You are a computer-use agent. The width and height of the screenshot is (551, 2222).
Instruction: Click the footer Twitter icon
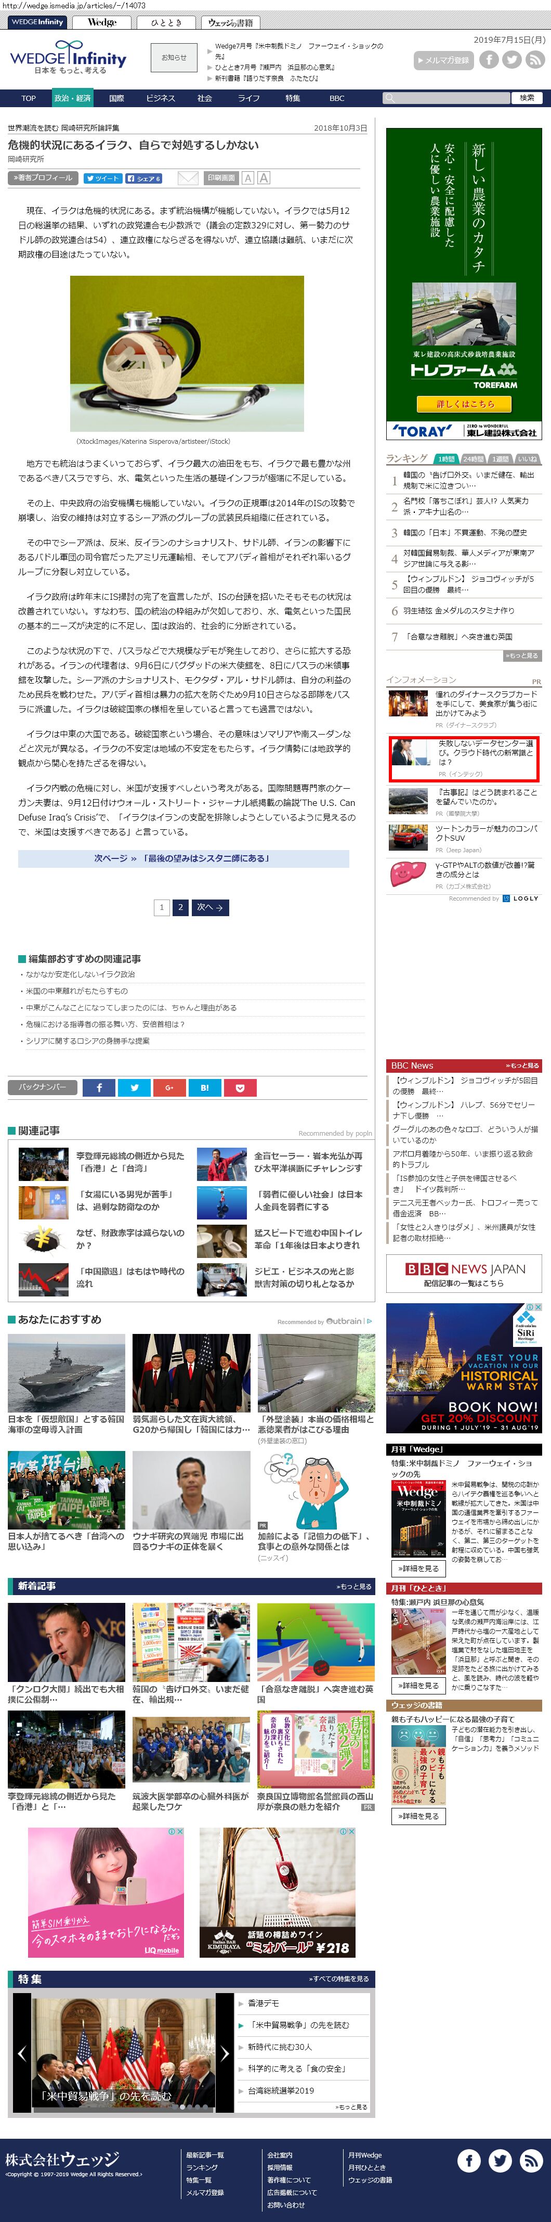pyautogui.click(x=500, y=2160)
